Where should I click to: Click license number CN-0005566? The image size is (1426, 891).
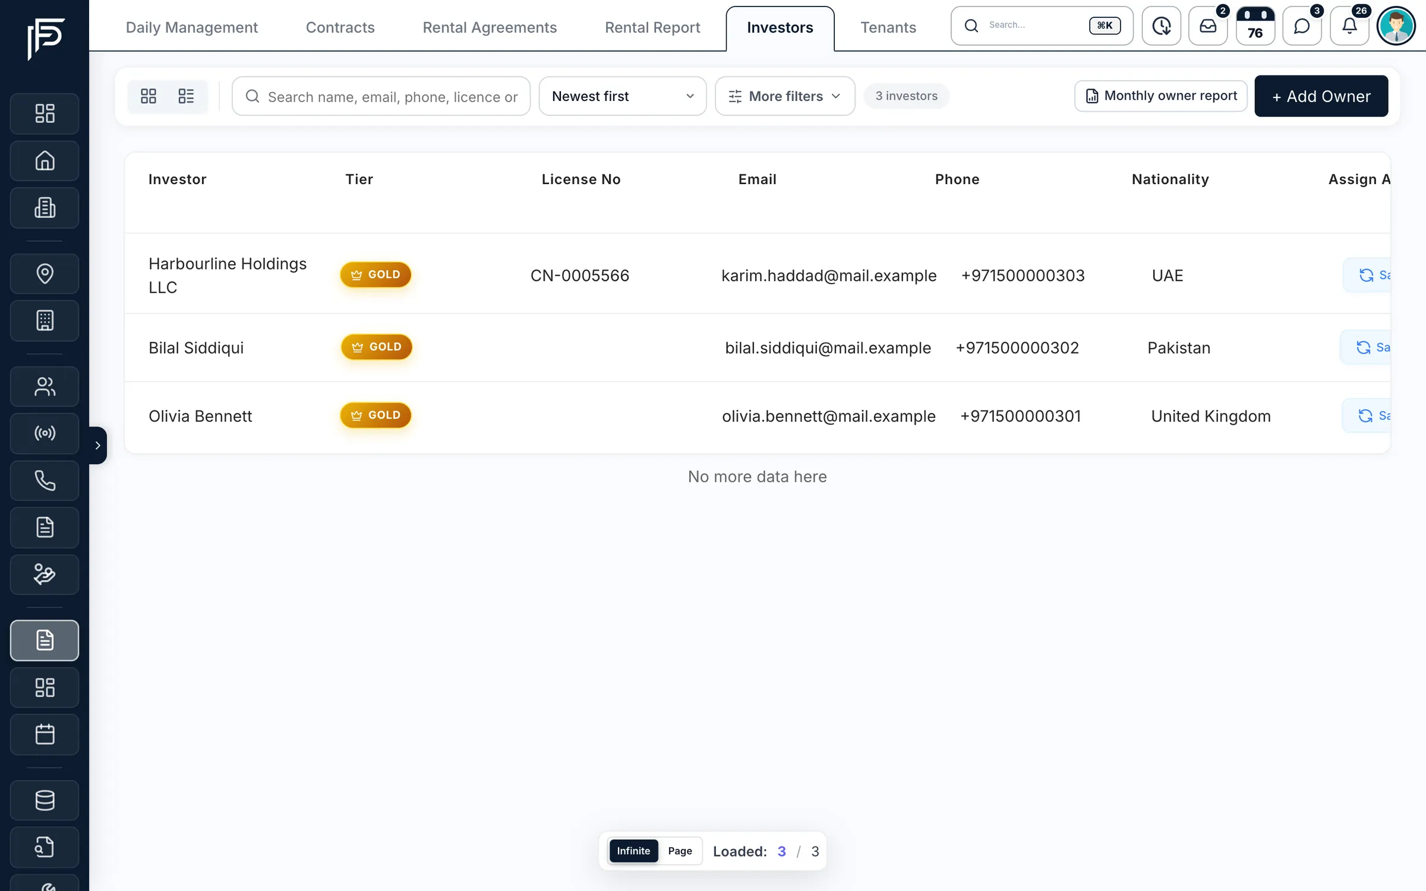tap(580, 276)
